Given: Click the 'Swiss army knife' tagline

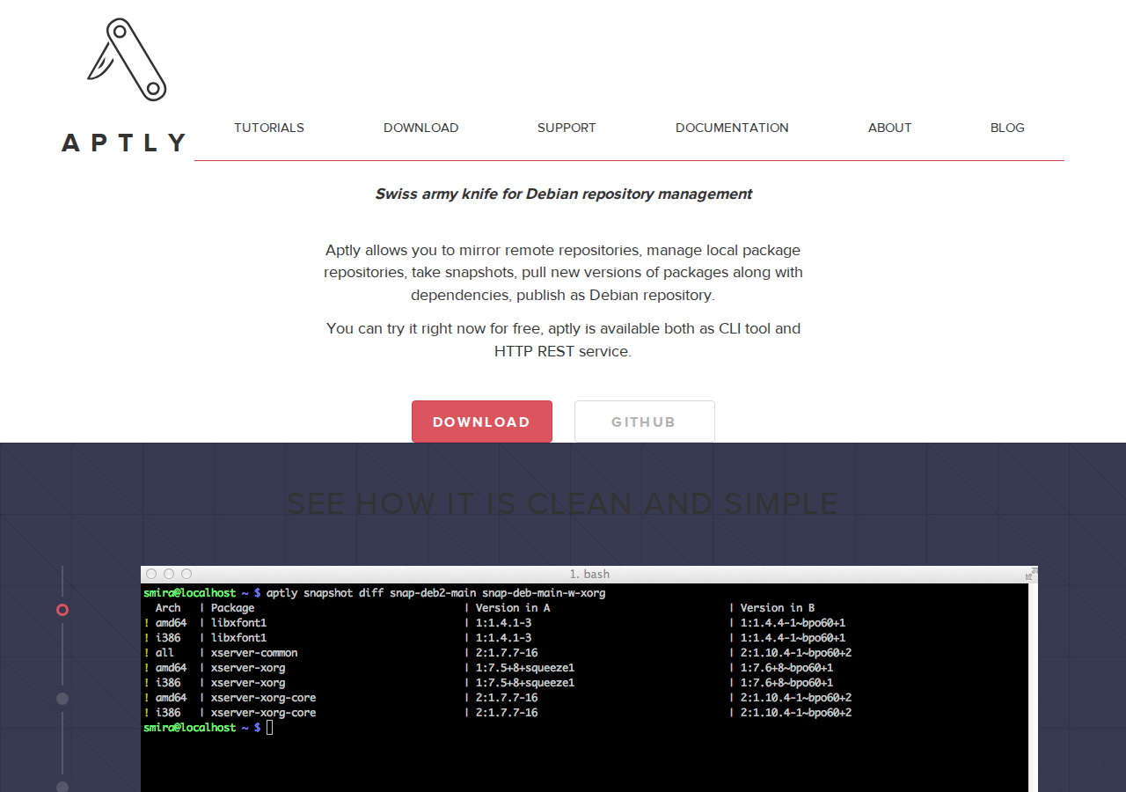Looking at the screenshot, I should click(x=563, y=194).
